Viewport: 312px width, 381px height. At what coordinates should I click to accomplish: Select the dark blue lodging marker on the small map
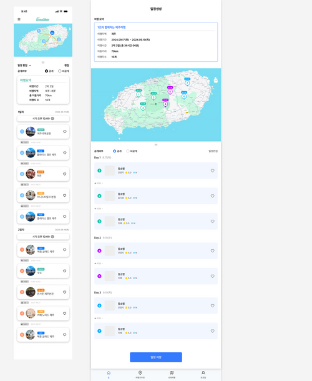(x=52, y=33)
